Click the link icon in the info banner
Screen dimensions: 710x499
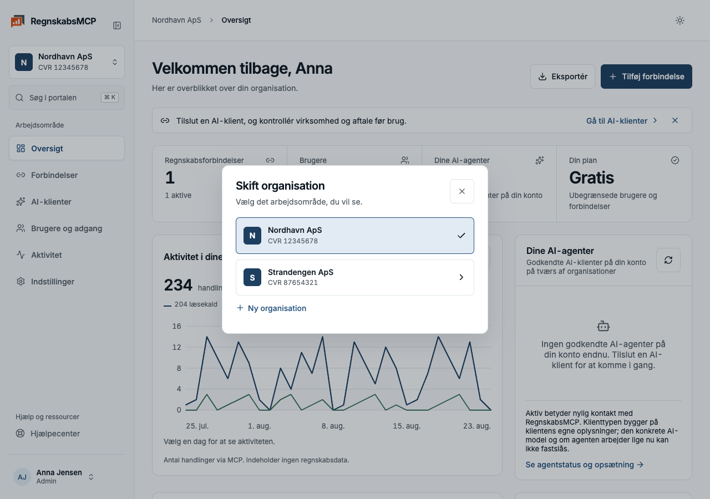tap(165, 120)
